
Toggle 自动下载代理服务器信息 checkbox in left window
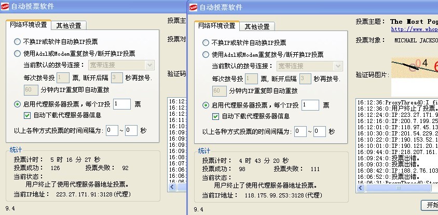tap(28, 116)
